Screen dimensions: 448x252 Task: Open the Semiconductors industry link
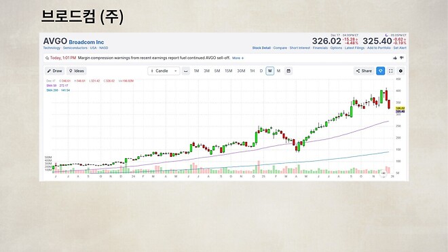point(75,48)
